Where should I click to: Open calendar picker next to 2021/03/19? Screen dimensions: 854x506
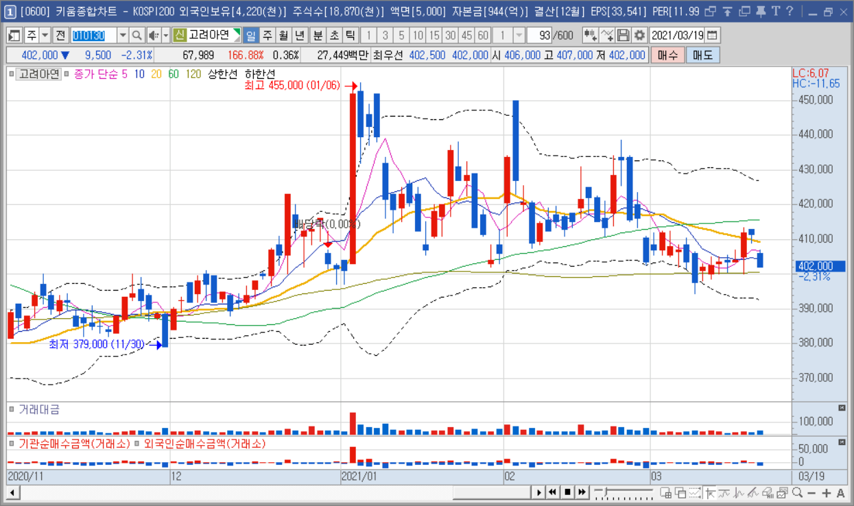point(712,35)
